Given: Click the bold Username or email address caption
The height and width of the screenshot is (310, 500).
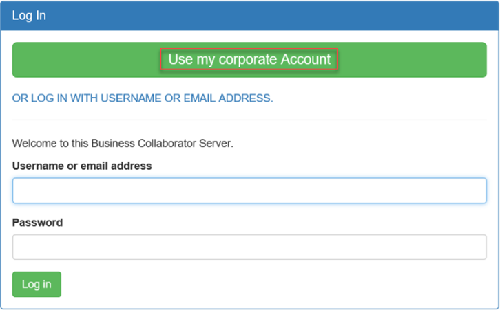Looking at the screenshot, I should click(82, 166).
